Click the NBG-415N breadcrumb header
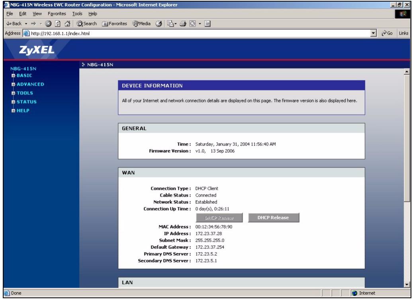Viewport: 413px width, 299px height. click(100, 65)
